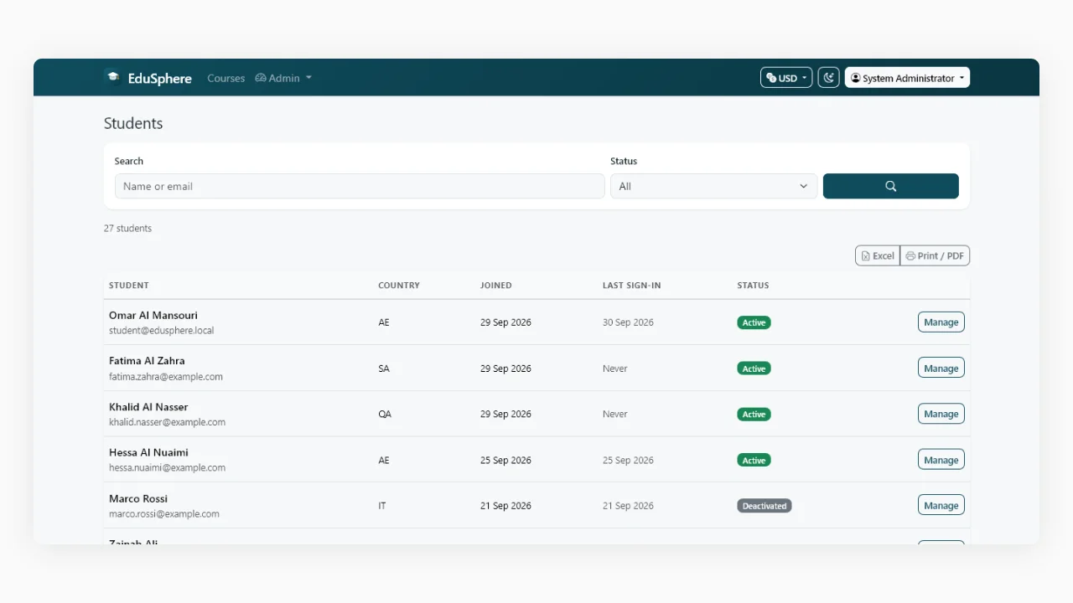Viewport: 1073px width, 603px height.
Task: Click the JOINED column header
Action: pos(496,286)
